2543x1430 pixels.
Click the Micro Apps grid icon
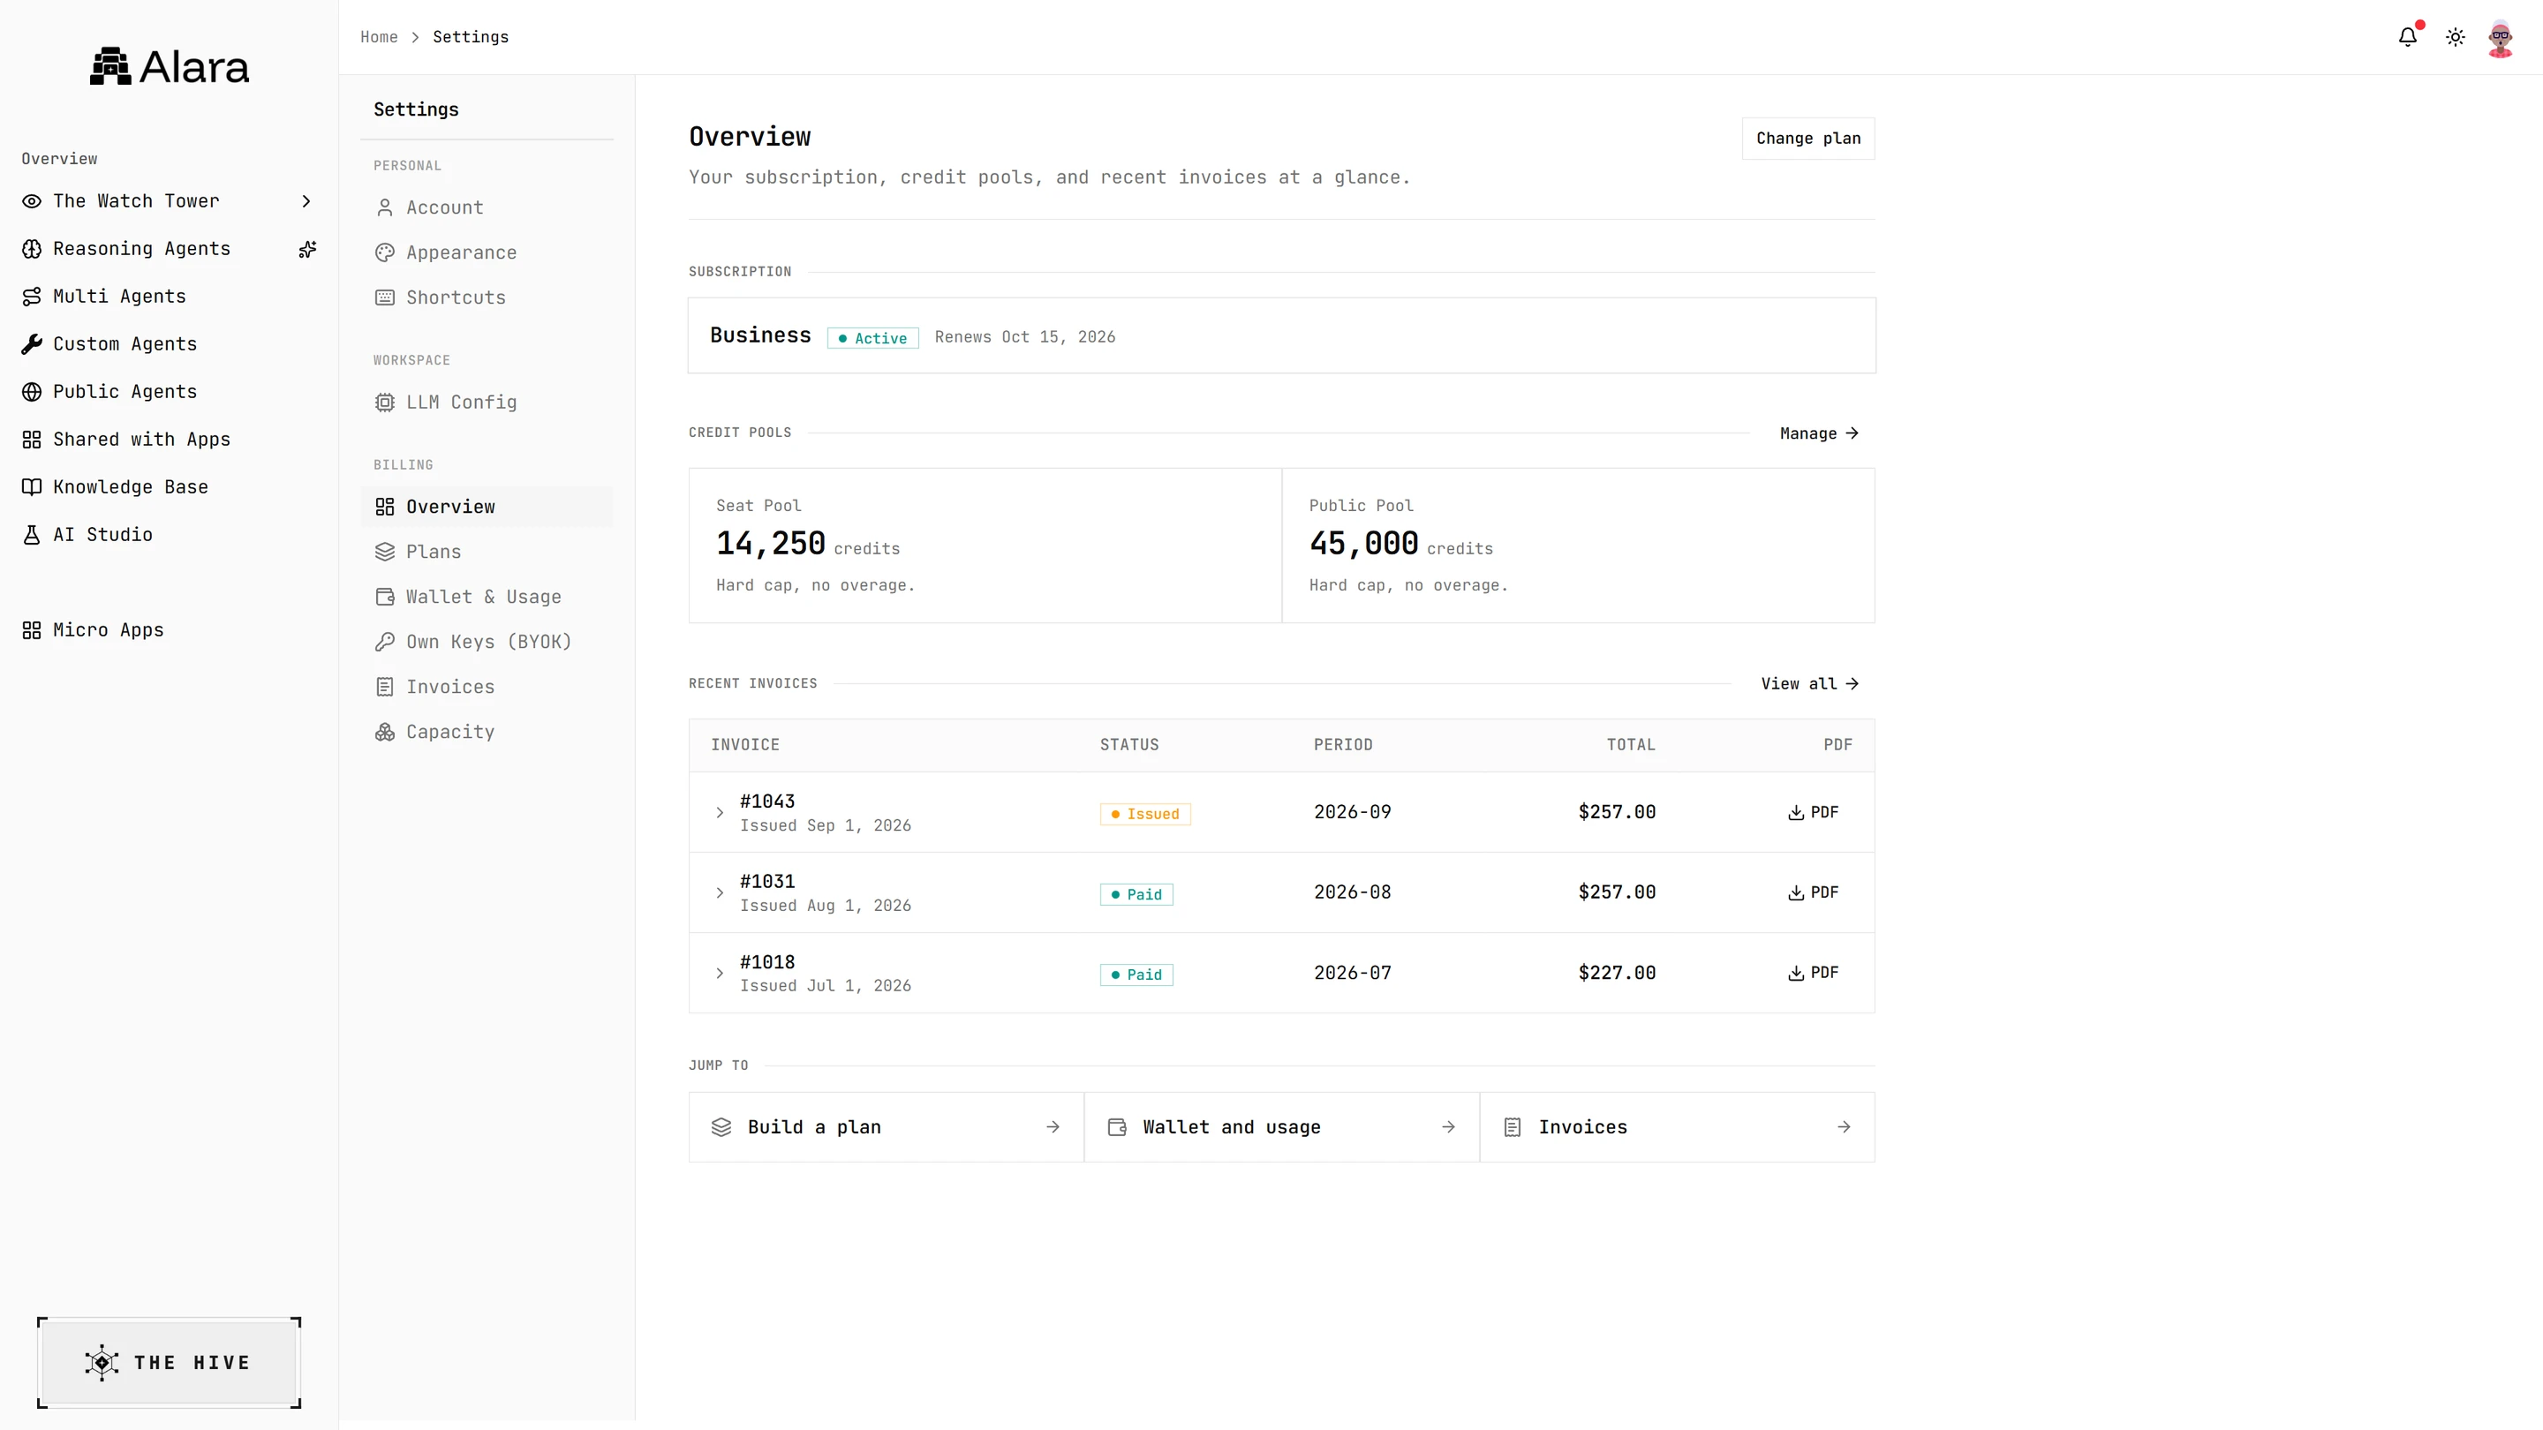[x=32, y=629]
